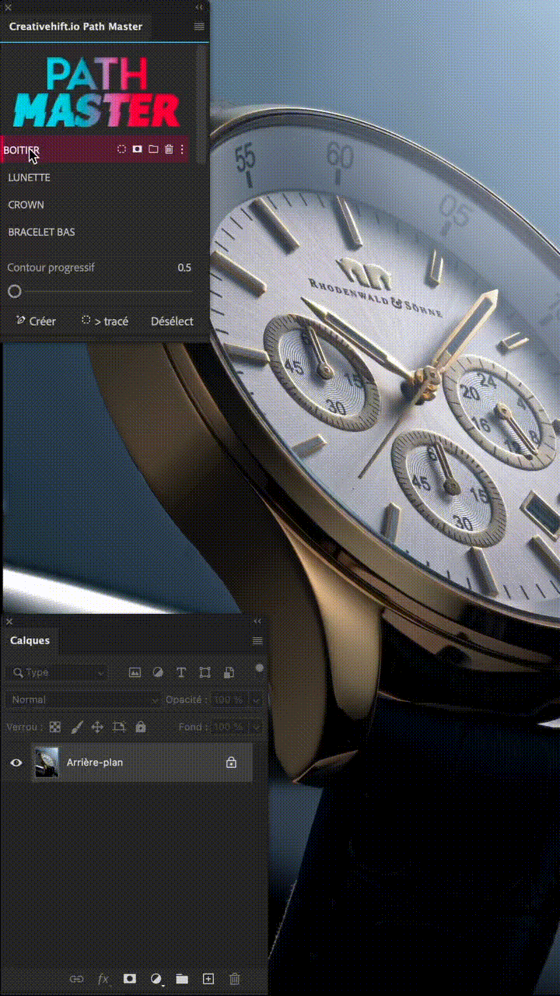Image resolution: width=560 pixels, height=996 pixels.
Task: Click the Arrière-plan layer thumbnail
Action: pos(47,763)
